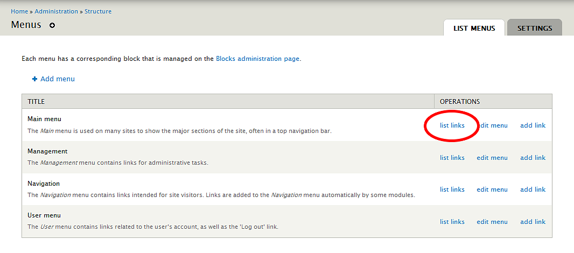Click edit menu for User menu
The image size is (574, 253).
[492, 222]
